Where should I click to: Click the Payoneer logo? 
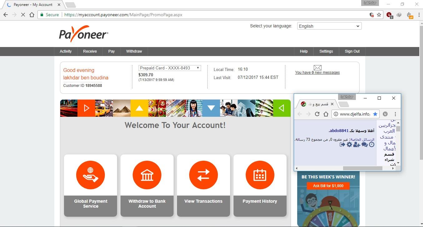(84, 33)
